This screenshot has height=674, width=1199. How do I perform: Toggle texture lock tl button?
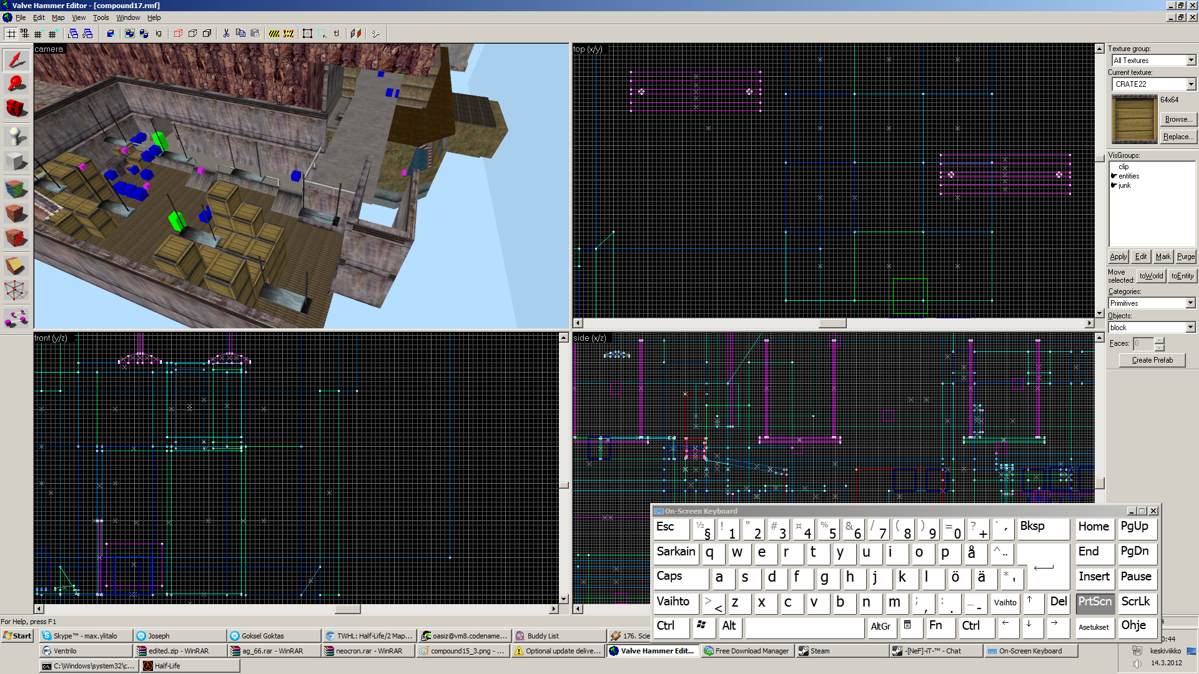(337, 34)
